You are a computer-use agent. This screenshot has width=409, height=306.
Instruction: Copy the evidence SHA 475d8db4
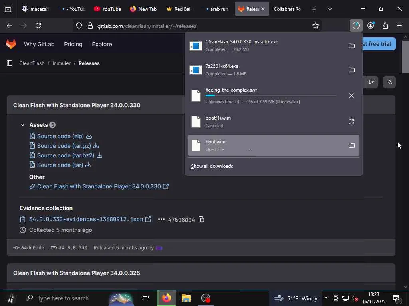click(x=201, y=220)
